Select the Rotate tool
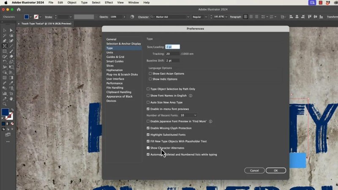This screenshot has height=190, width=338. point(5,62)
